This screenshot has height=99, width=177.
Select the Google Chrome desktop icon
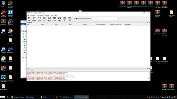point(11,32)
